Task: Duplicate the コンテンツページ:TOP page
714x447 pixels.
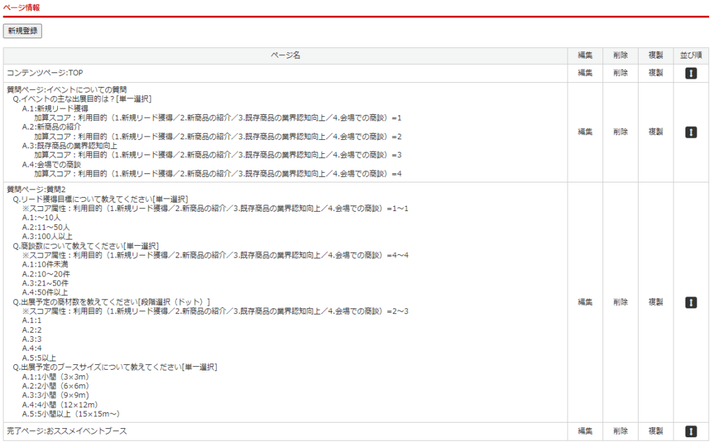Action: pyautogui.click(x=655, y=73)
